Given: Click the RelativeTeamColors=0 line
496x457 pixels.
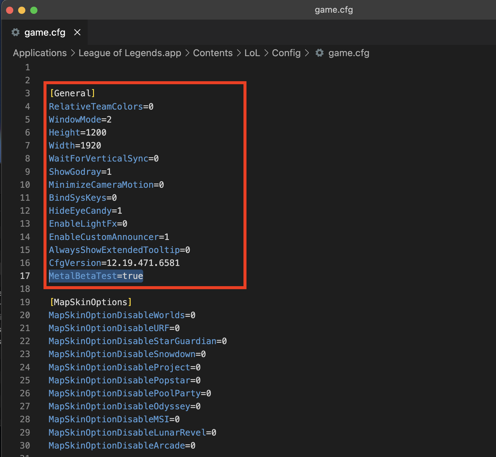Looking at the screenshot, I should [x=101, y=107].
